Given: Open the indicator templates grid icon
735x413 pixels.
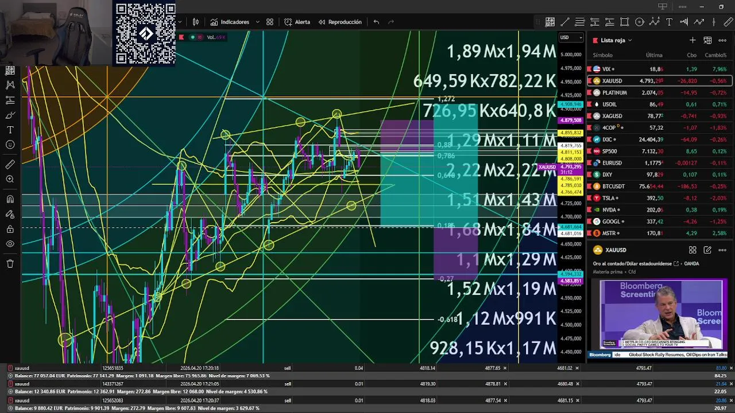Looking at the screenshot, I should pyautogui.click(x=270, y=22).
